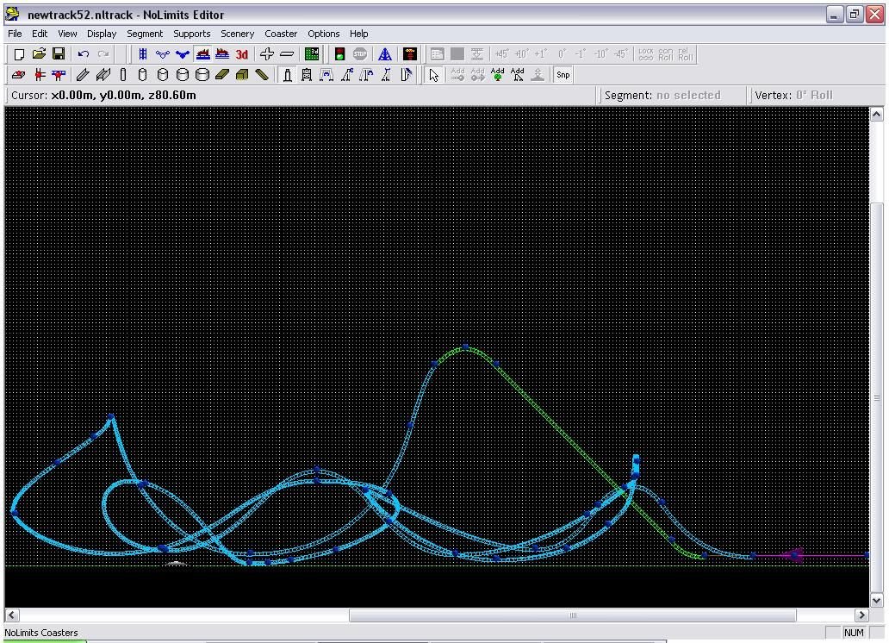Image resolution: width=889 pixels, height=643 pixels.
Task: Click the vertical scrollbar up arrow
Action: click(x=877, y=114)
